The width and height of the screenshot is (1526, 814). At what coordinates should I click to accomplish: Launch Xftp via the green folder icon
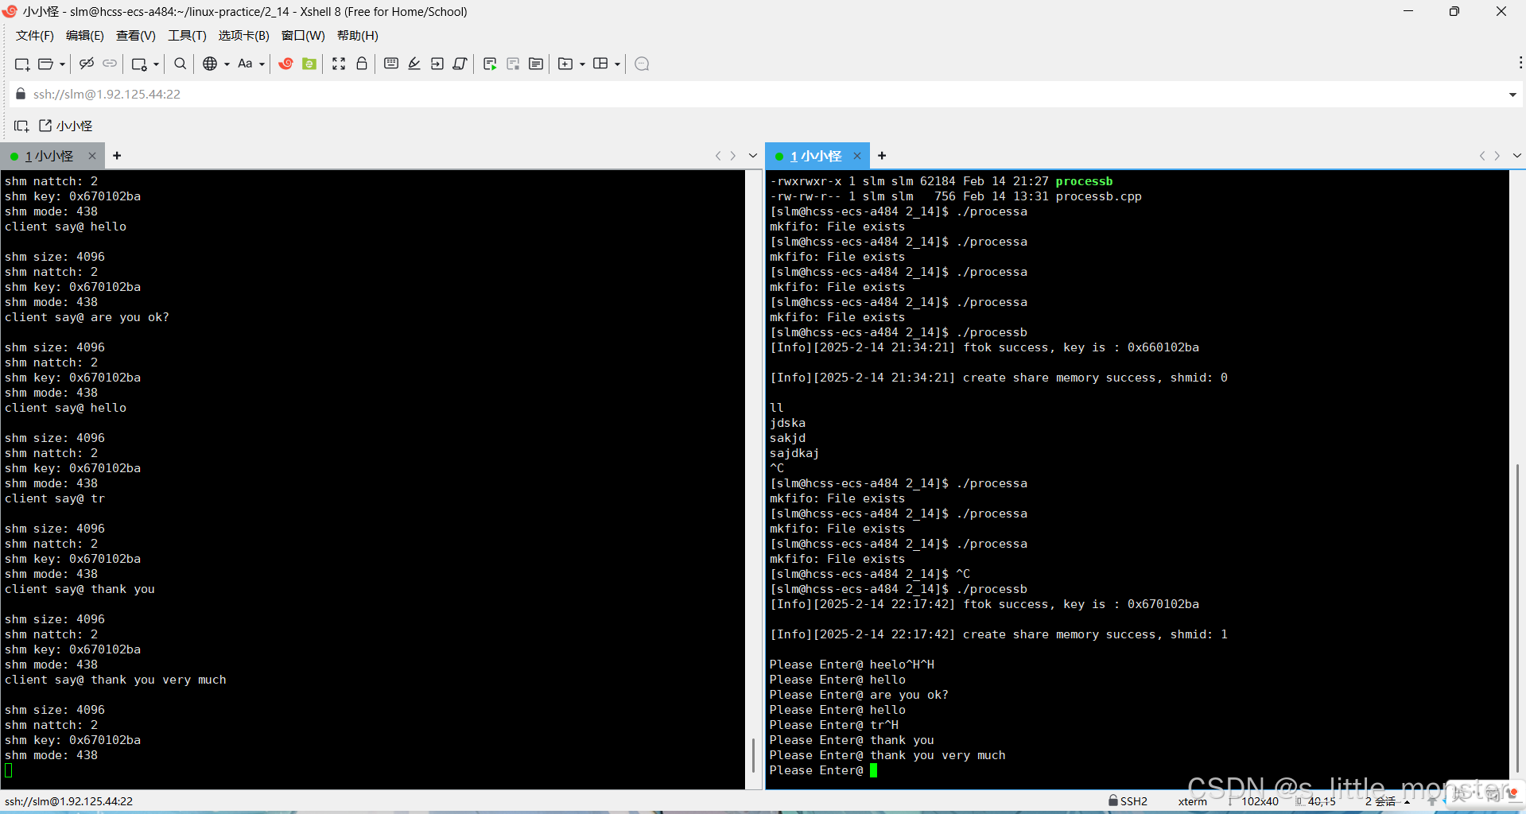[x=309, y=64]
